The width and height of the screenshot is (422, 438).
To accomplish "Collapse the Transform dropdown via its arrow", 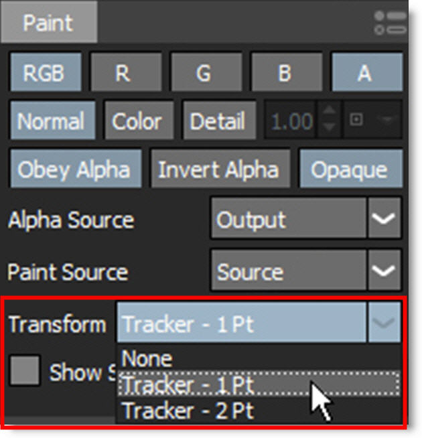I will (x=384, y=324).
